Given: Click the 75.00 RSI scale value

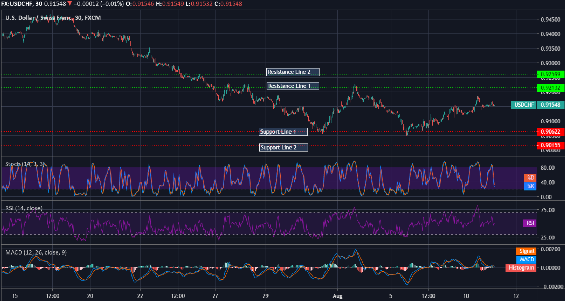Looking at the screenshot, I should [x=548, y=210].
